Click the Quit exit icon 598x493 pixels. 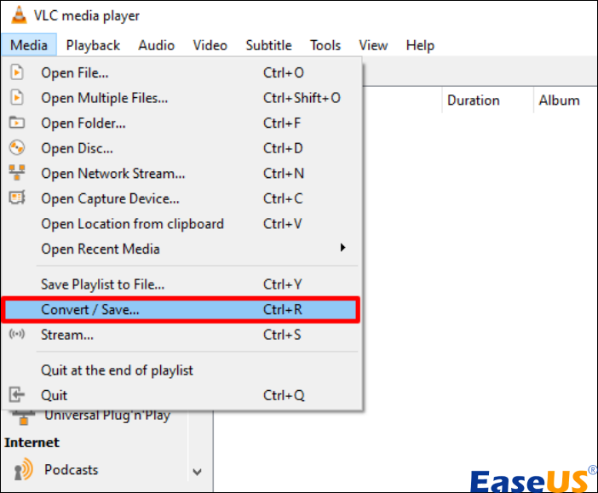(17, 395)
